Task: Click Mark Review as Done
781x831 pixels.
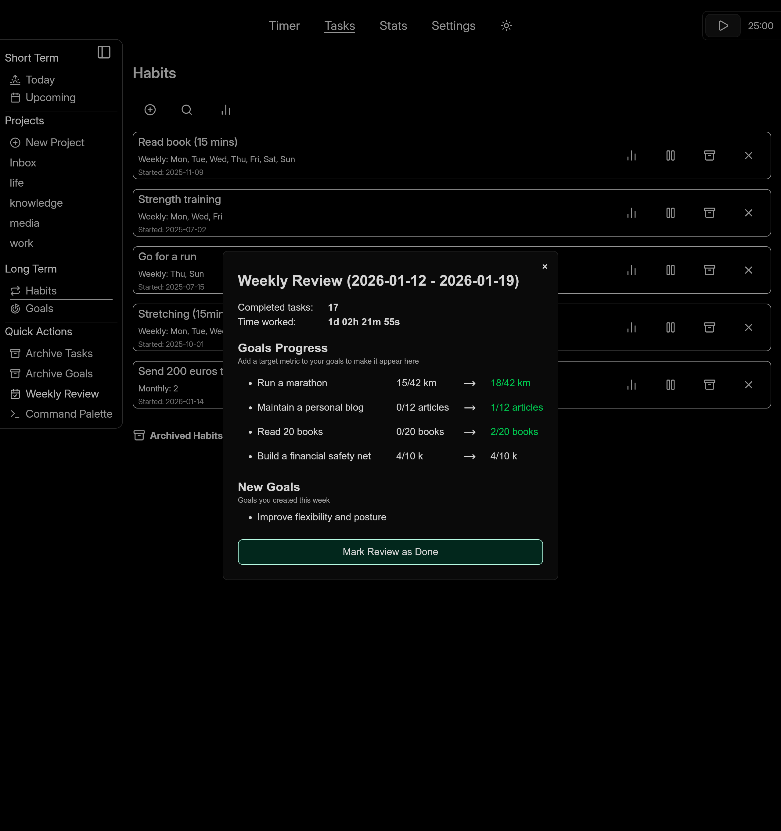Action: [390, 552]
